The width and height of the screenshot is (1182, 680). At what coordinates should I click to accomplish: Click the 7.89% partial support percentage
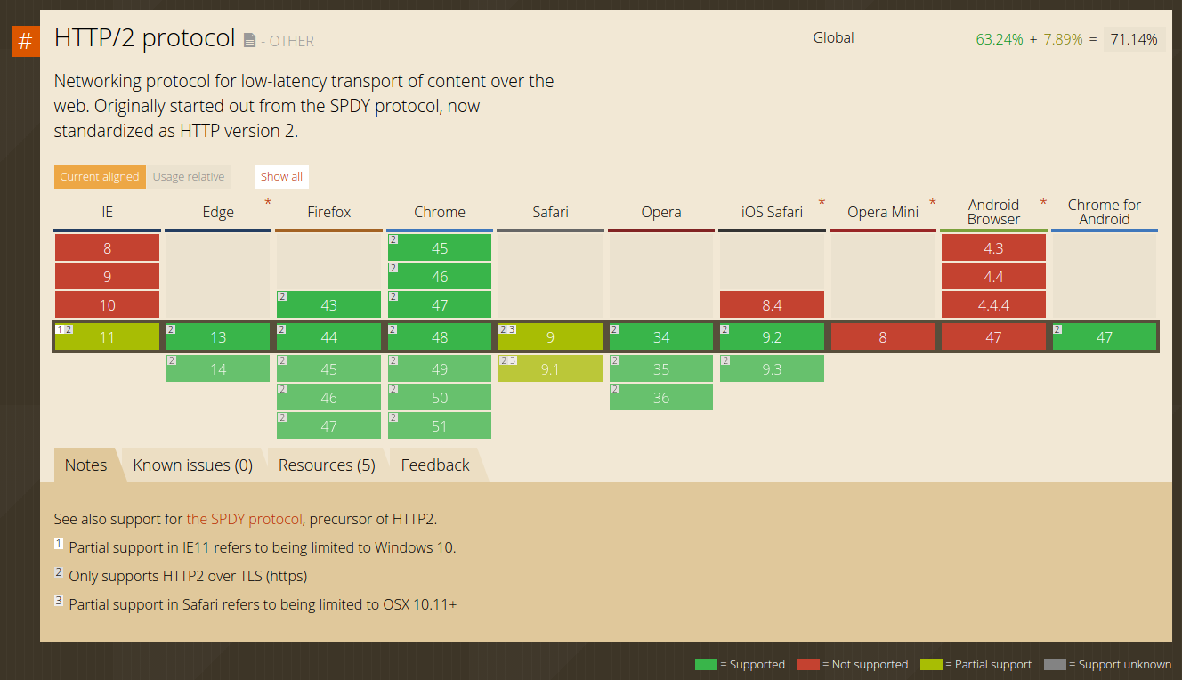1064,39
